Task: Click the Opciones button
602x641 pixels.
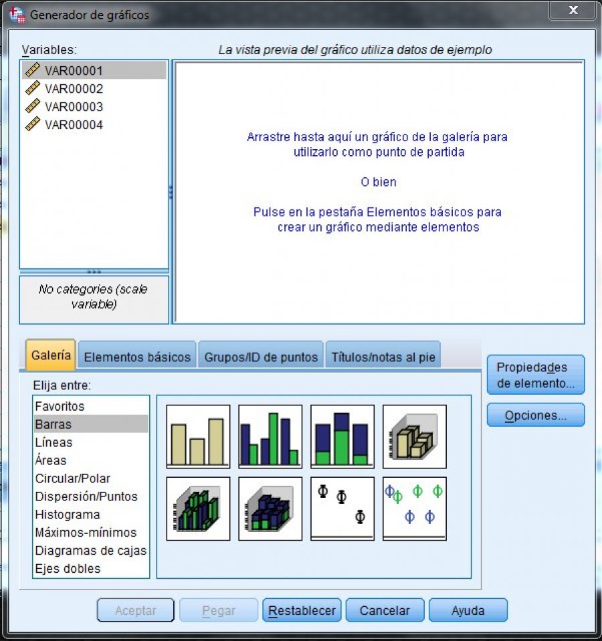Action: (x=535, y=415)
